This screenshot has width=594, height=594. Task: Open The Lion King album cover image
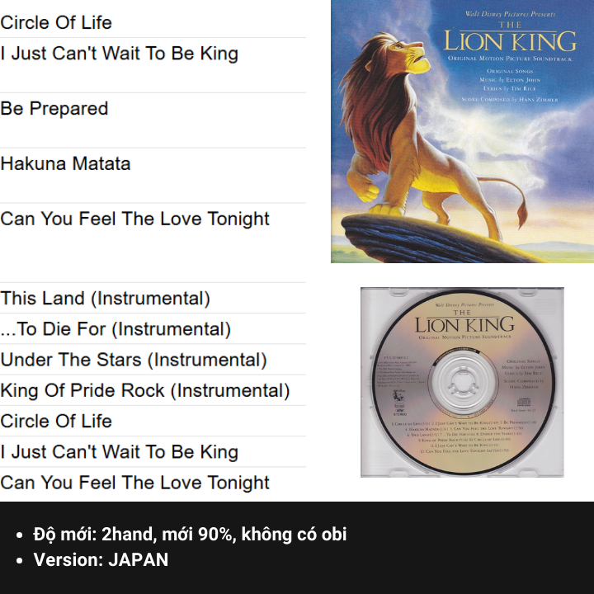coord(462,131)
